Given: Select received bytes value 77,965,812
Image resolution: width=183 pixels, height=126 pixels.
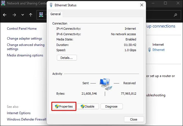Looking at the screenshot, I should (x=129, y=94).
